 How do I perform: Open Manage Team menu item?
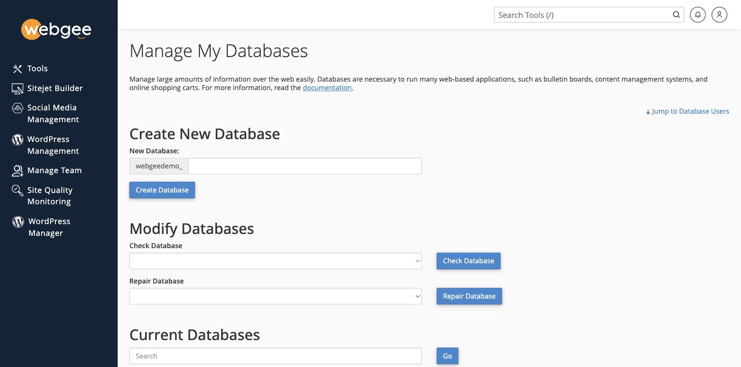tap(54, 170)
